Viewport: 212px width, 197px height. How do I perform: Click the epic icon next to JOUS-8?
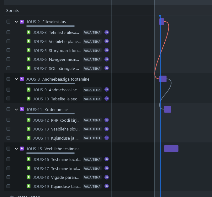point(22,79)
